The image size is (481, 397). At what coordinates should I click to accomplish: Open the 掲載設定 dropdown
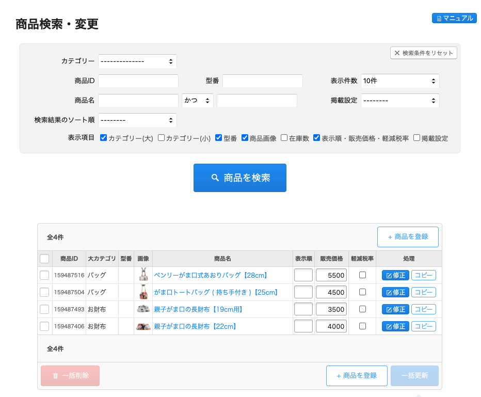pos(400,100)
